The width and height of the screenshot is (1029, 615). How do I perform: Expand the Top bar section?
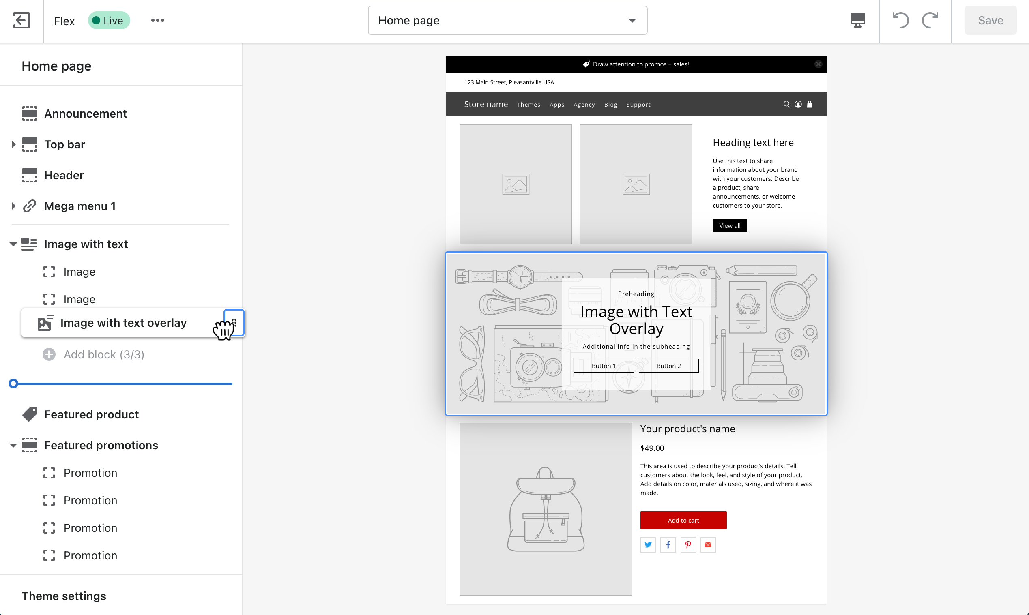13,144
